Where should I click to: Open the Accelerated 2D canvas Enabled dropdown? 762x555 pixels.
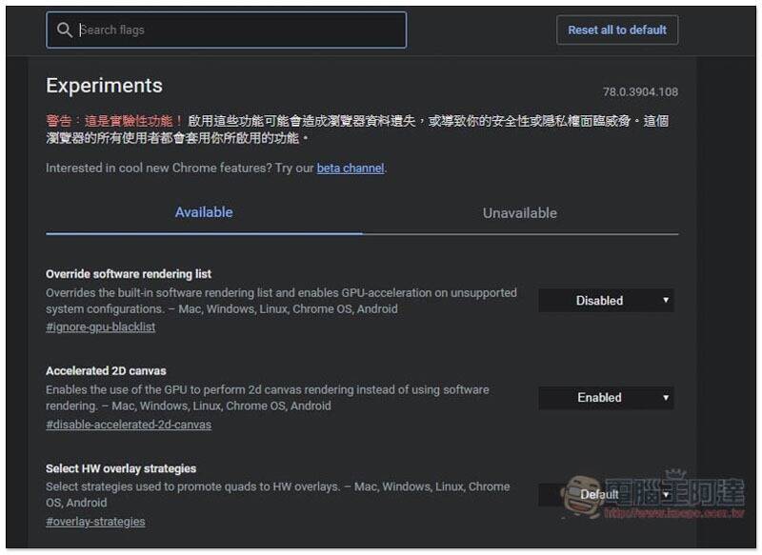tap(606, 398)
